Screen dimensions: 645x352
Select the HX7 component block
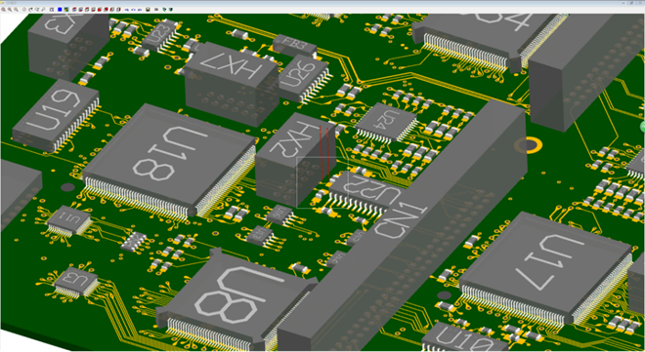tap(232, 84)
